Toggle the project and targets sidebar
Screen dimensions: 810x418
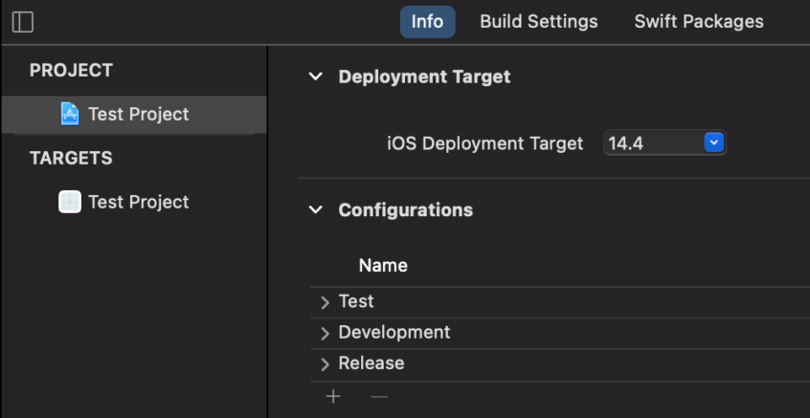pos(23,22)
